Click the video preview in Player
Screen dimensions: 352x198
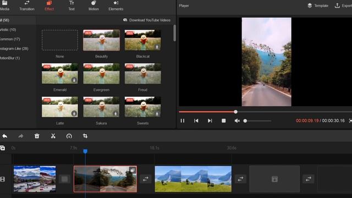pyautogui.click(x=266, y=62)
